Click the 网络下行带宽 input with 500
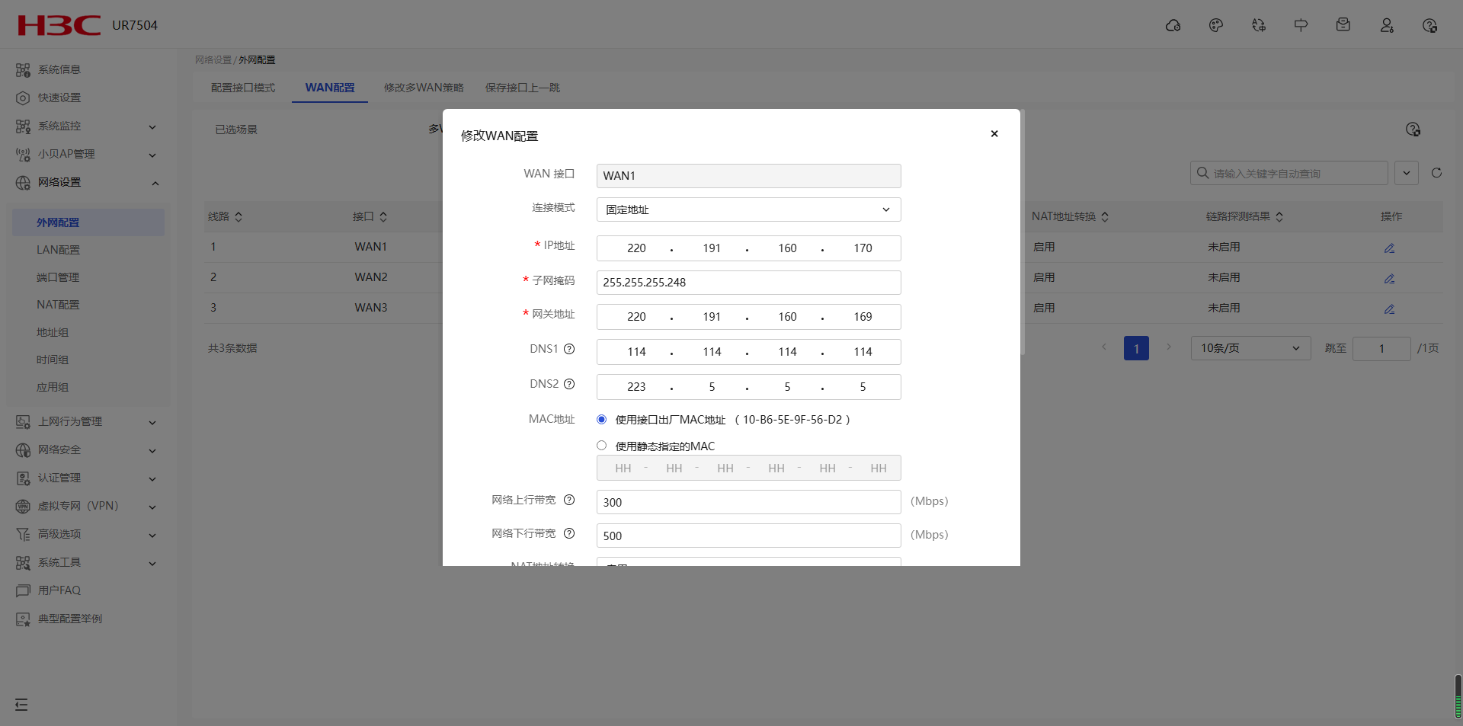The image size is (1463, 726). tap(748, 536)
